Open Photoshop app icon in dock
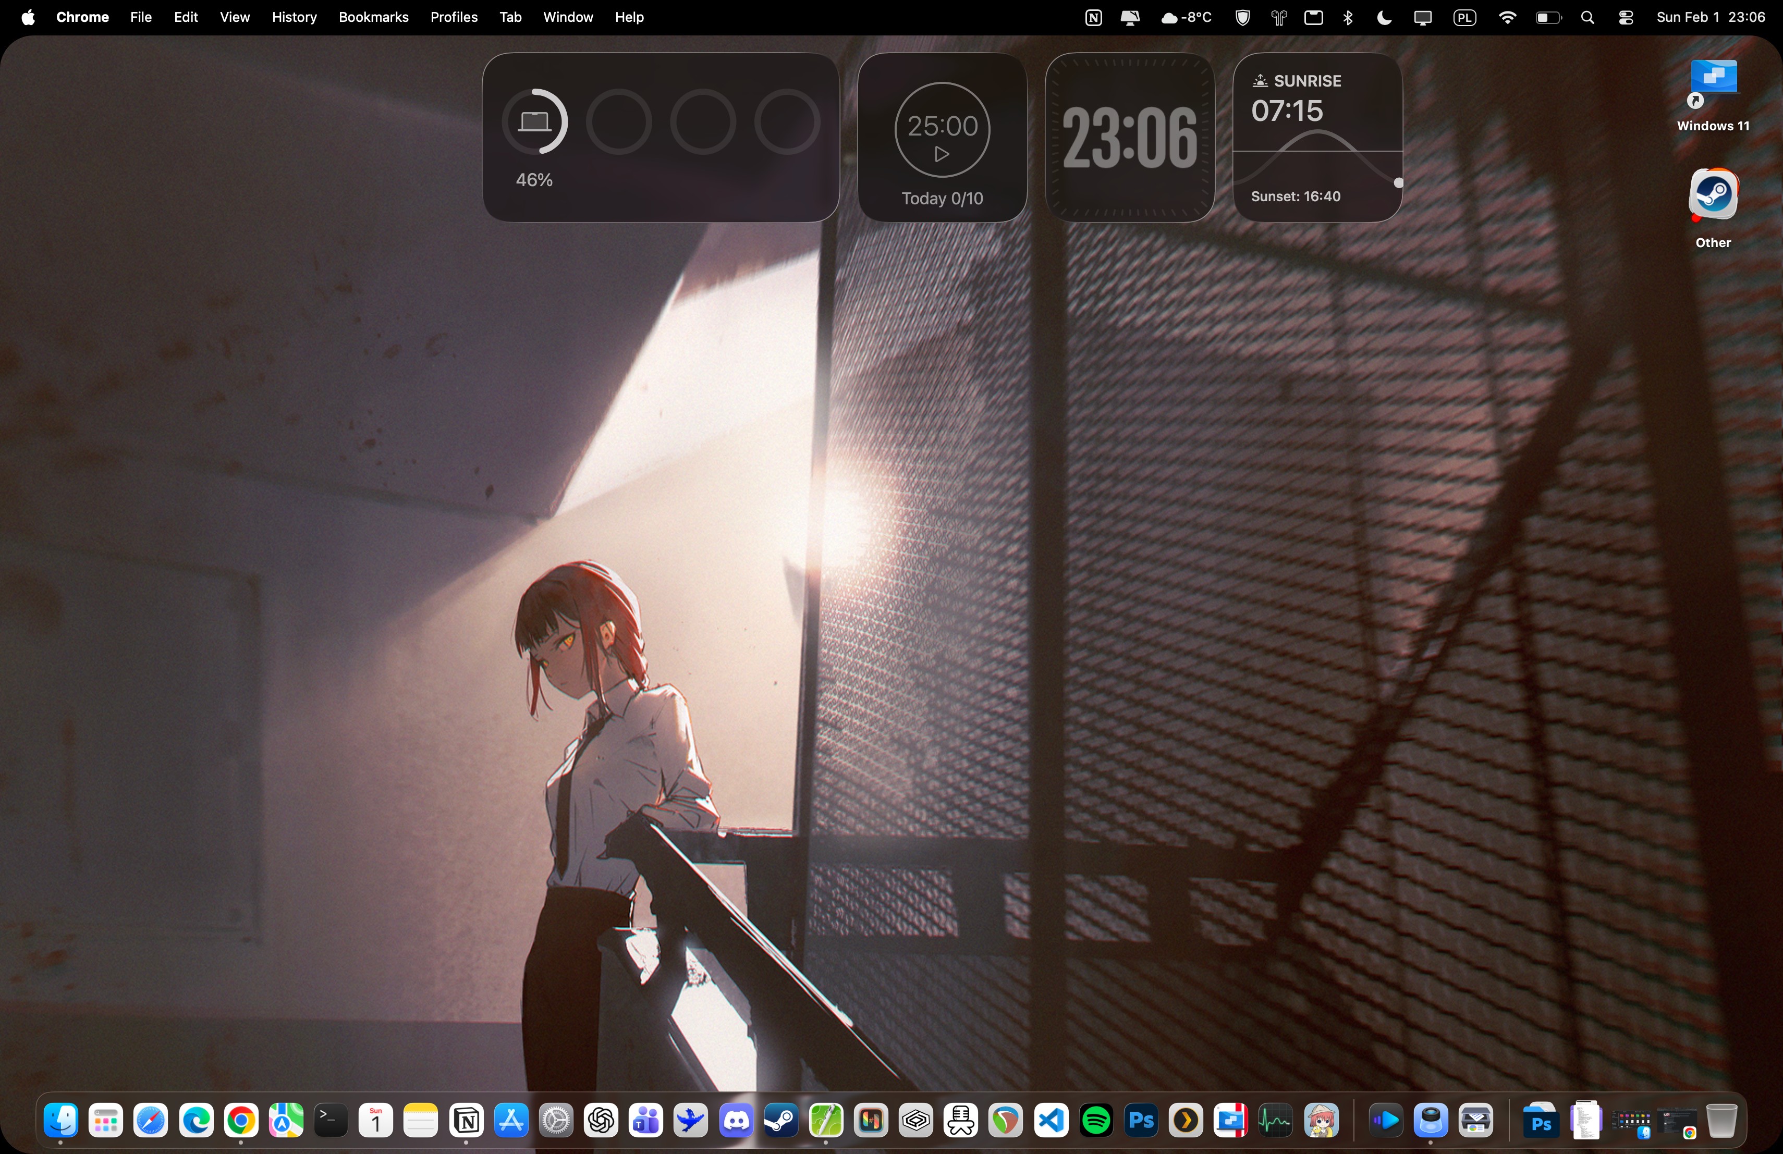This screenshot has width=1783, height=1154. coord(1141,1121)
